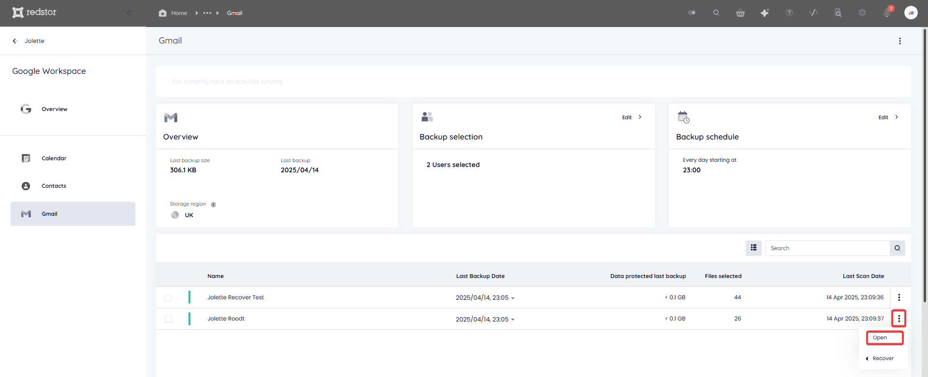This screenshot has height=377, width=928.
Task: Expand Backup selection chevron arrow
Action: pyautogui.click(x=640, y=117)
